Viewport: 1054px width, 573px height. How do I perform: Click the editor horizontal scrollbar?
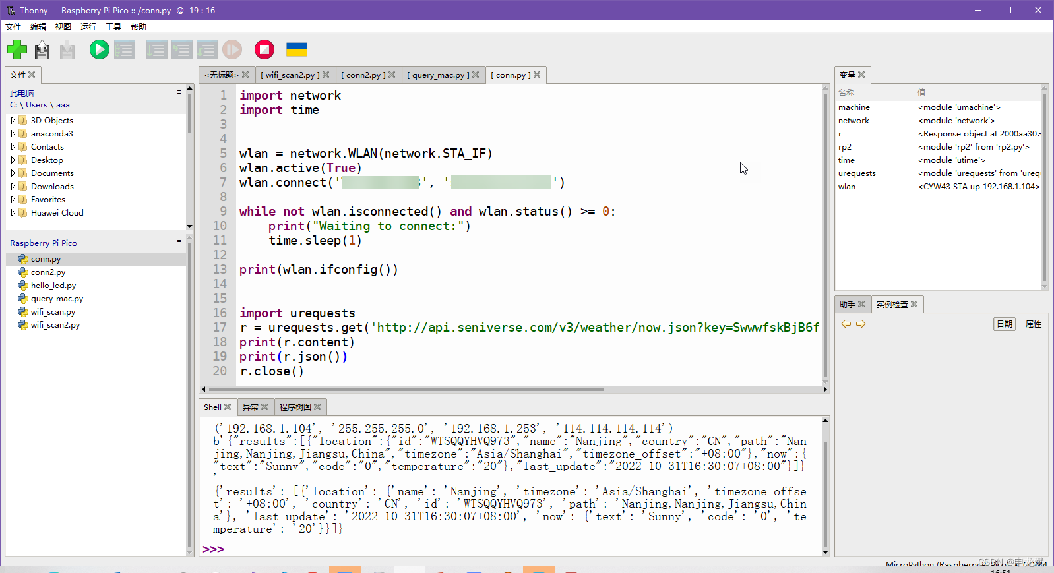point(406,389)
